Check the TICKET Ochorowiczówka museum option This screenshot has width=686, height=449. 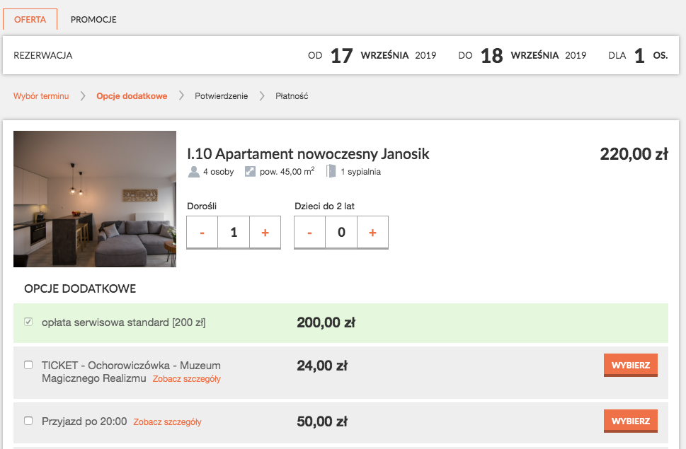click(27, 363)
